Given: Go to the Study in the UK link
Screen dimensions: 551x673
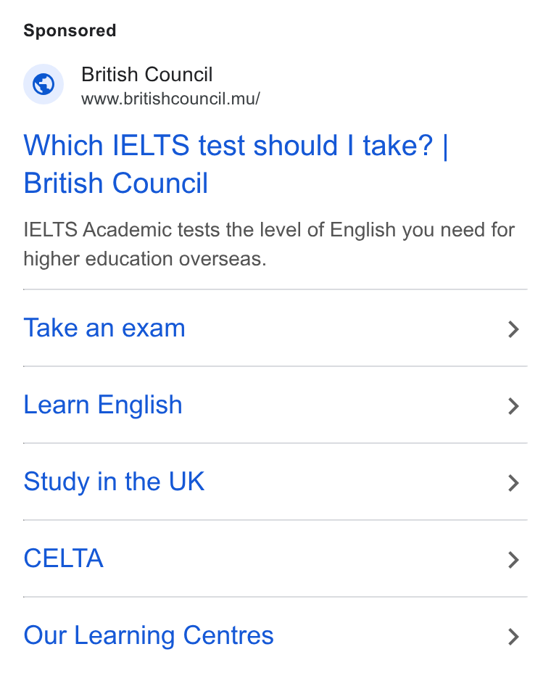Looking at the screenshot, I should 114,482.
